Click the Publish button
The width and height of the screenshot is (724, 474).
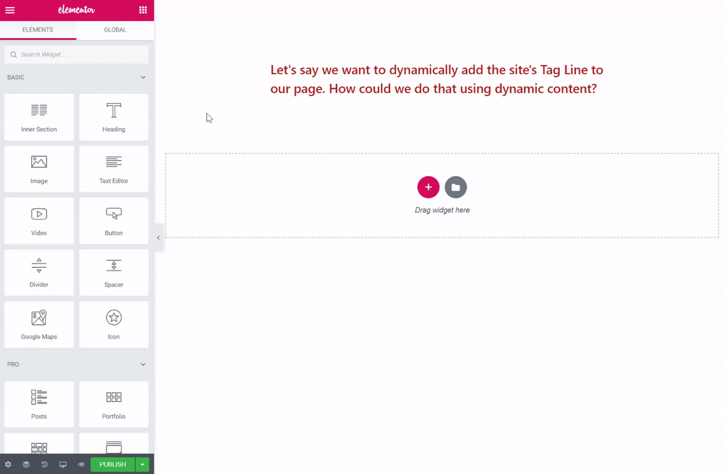(112, 464)
